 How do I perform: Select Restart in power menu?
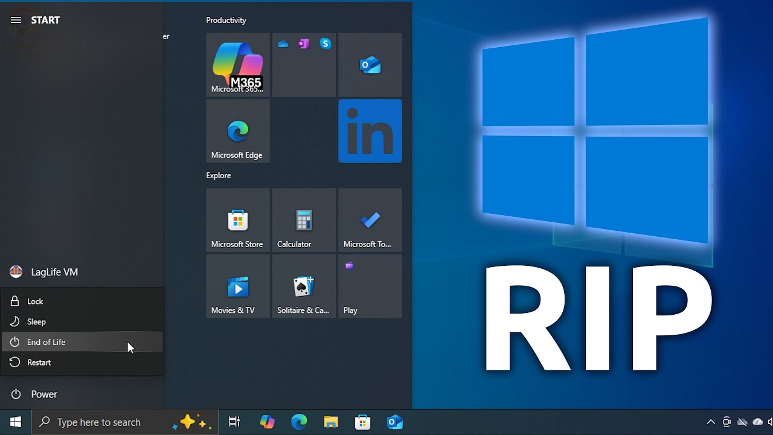click(82, 362)
